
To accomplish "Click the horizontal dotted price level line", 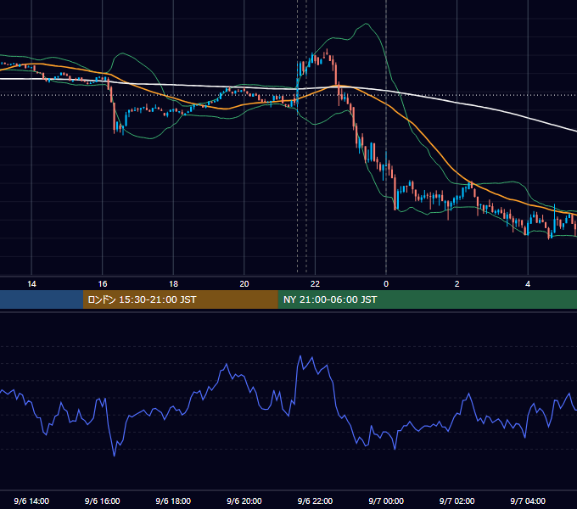I will tap(288, 95).
